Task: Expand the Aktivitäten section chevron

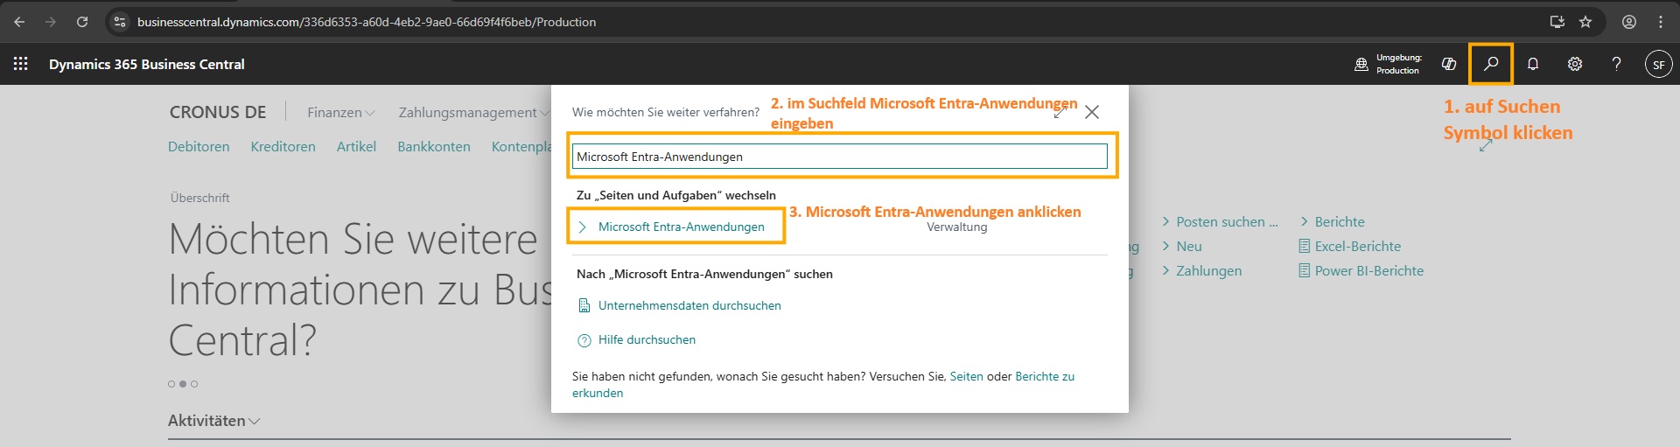Action: (x=255, y=421)
